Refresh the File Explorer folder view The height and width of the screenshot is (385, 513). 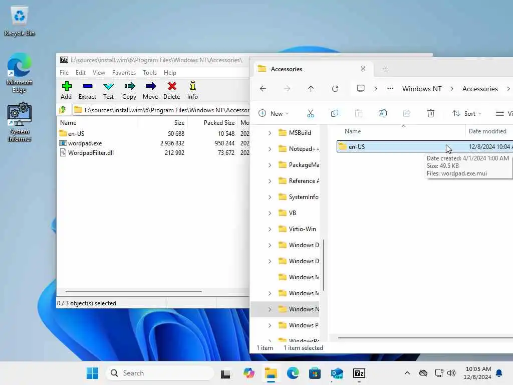pyautogui.click(x=335, y=89)
